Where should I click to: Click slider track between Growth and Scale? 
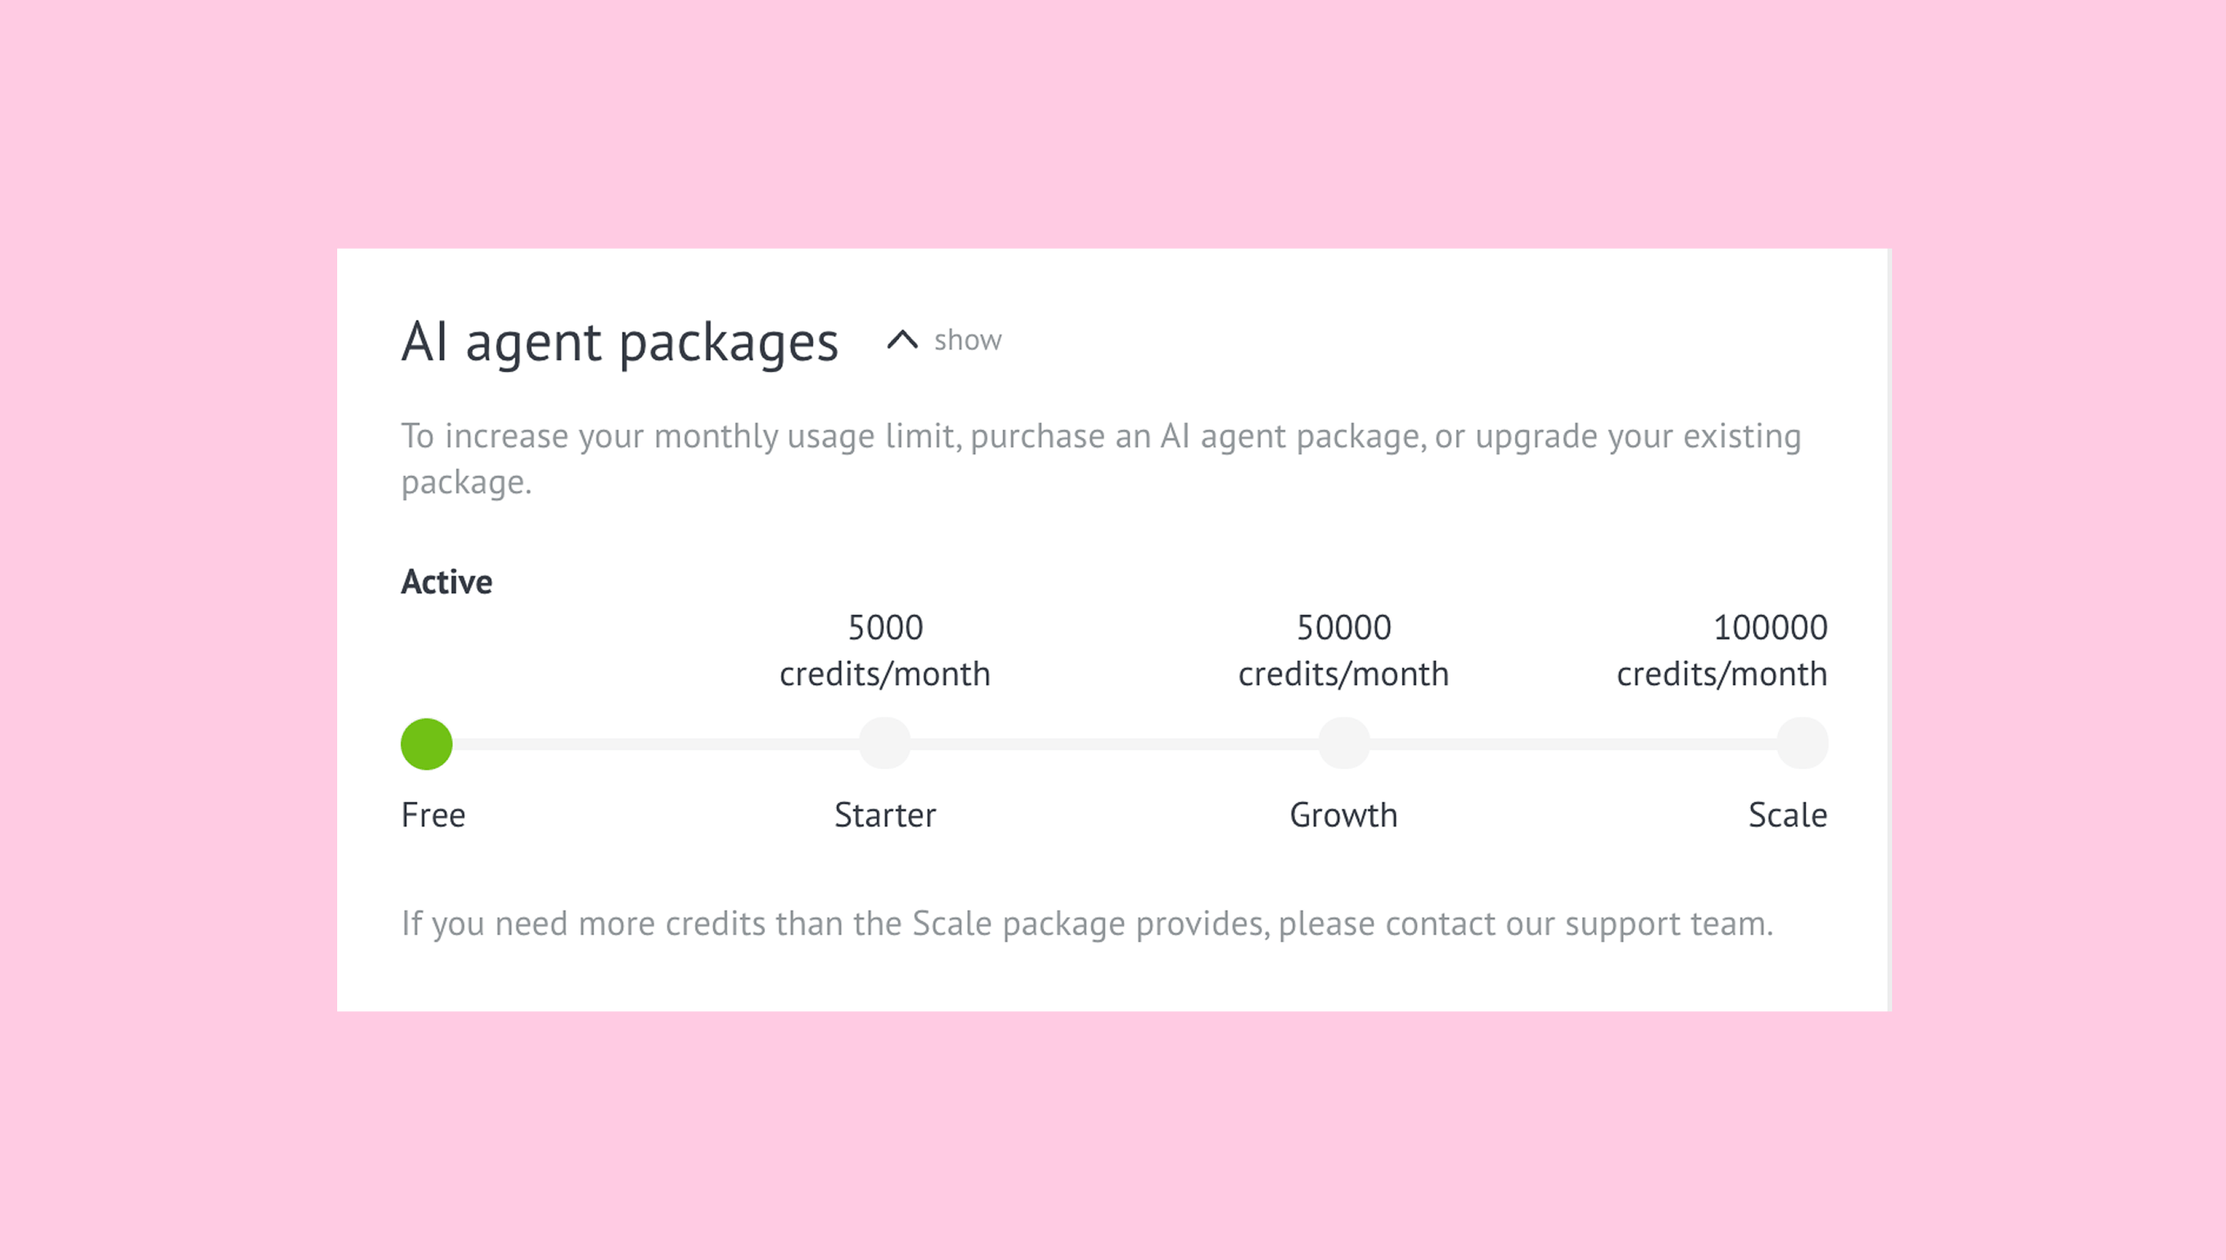tap(1573, 745)
